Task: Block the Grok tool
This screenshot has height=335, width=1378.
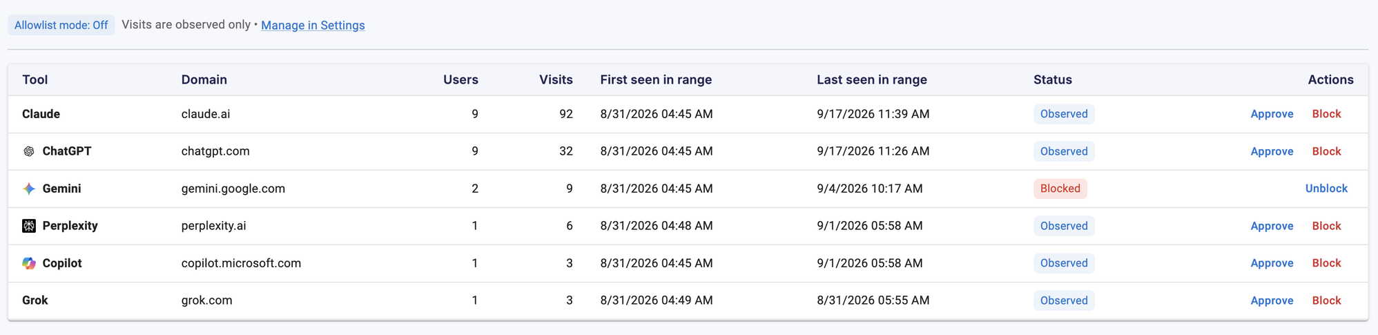Action: pos(1326,300)
